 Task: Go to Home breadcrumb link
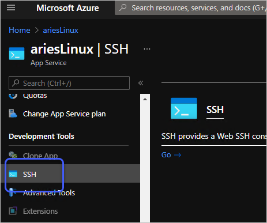(x=20, y=30)
